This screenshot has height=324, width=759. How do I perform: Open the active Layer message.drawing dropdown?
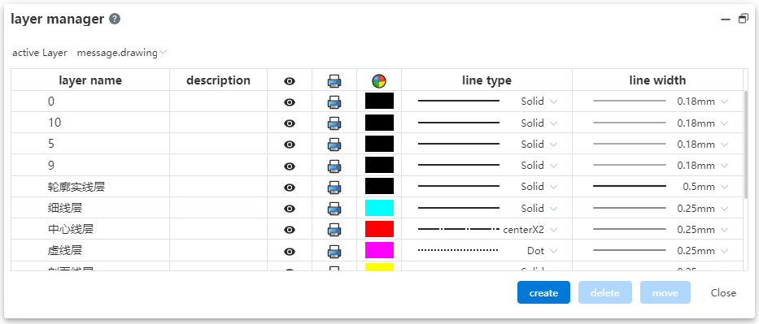click(x=122, y=53)
